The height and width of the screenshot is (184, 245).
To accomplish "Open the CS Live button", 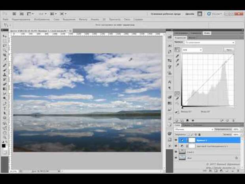I will tap(215, 14).
